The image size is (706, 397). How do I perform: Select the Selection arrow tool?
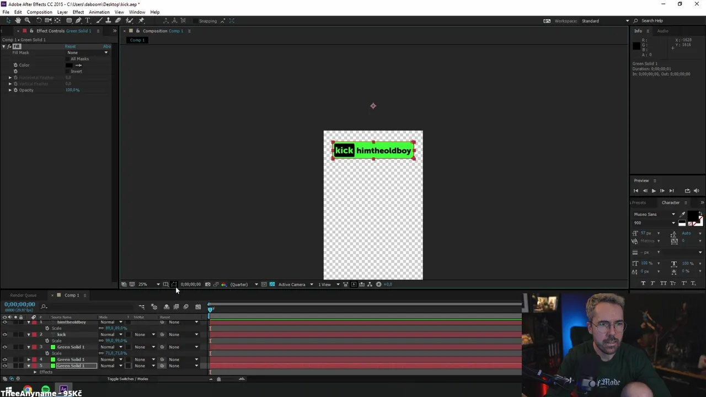[8, 20]
